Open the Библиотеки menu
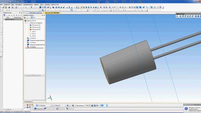 pyautogui.click(x=55, y=4)
